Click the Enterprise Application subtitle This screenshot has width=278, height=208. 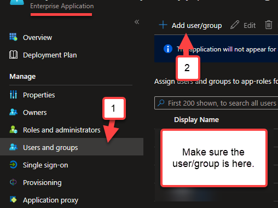click(x=62, y=6)
